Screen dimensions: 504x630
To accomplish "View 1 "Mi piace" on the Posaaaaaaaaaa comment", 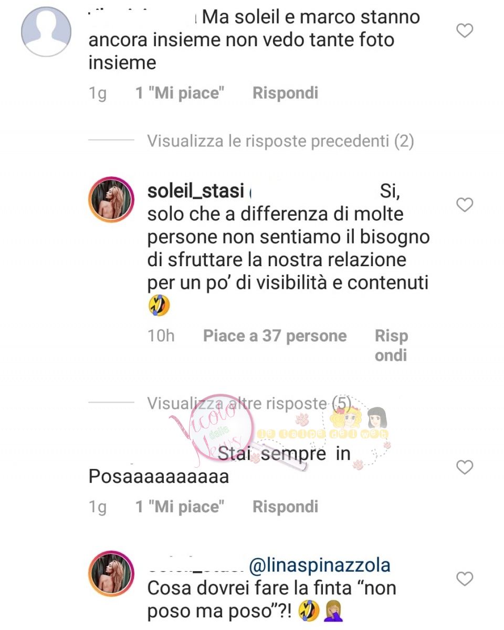I will pos(180,507).
